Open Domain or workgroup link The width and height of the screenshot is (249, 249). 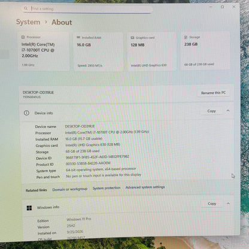[x=70, y=189]
